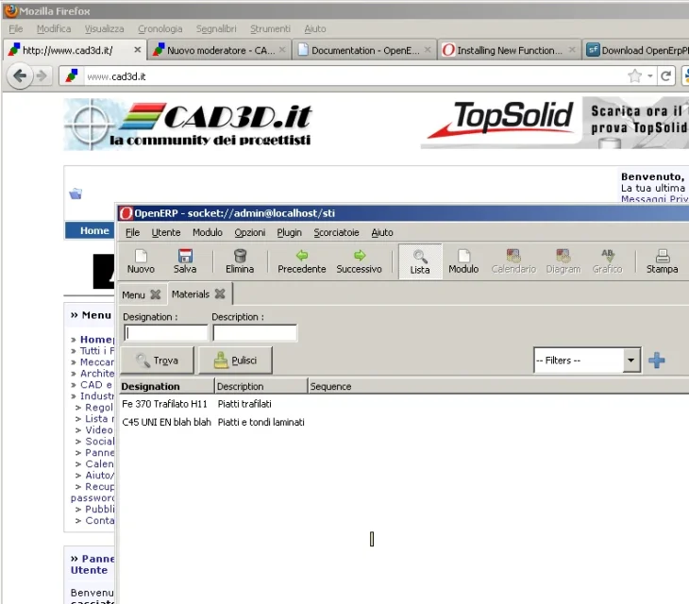Bookmark page with the star icon in the address bar
Image resolution: width=689 pixels, height=604 pixels.
click(635, 76)
